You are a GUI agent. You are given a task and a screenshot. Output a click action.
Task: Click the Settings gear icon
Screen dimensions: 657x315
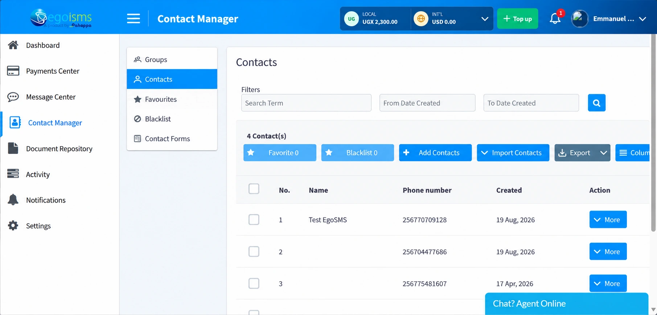[13, 225]
